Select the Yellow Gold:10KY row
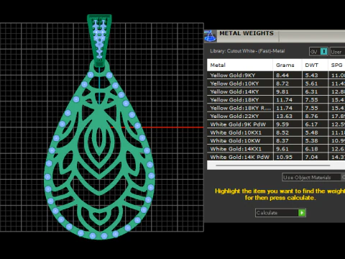Viewport: 345px width, 259px height. click(276, 83)
